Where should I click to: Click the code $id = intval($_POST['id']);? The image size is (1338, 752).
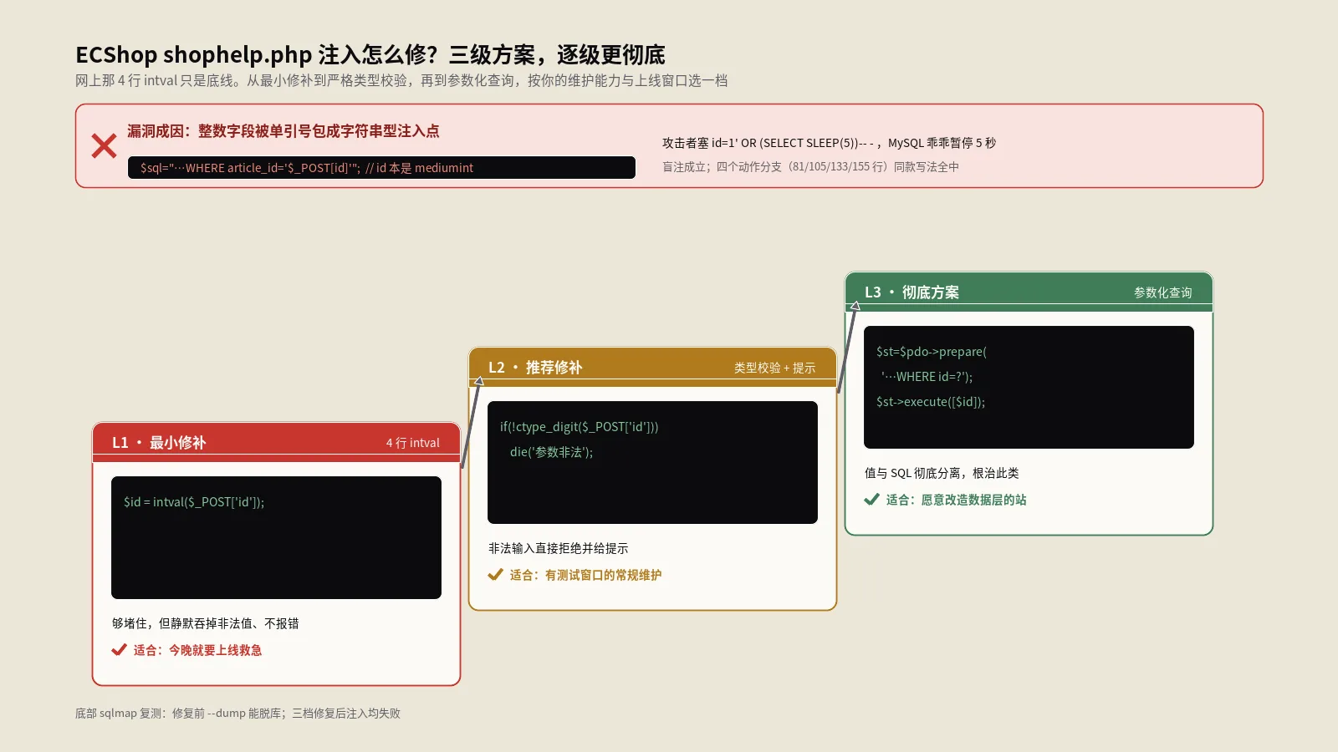(x=194, y=501)
